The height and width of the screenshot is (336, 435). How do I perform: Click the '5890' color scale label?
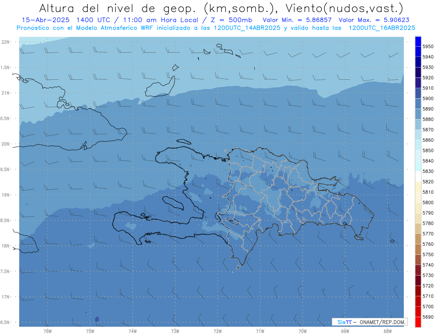428,109
